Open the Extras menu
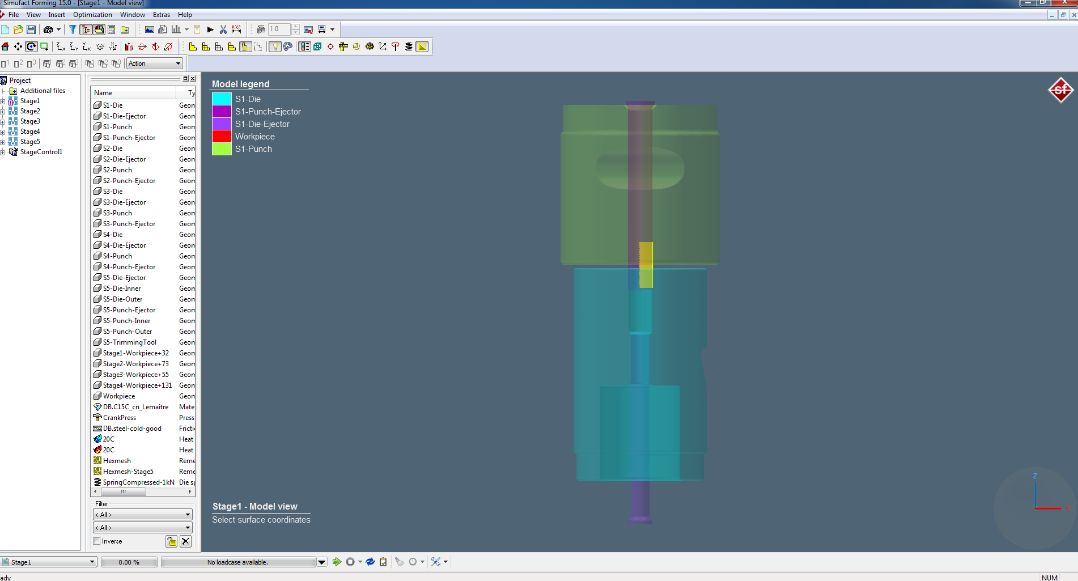 (x=162, y=15)
